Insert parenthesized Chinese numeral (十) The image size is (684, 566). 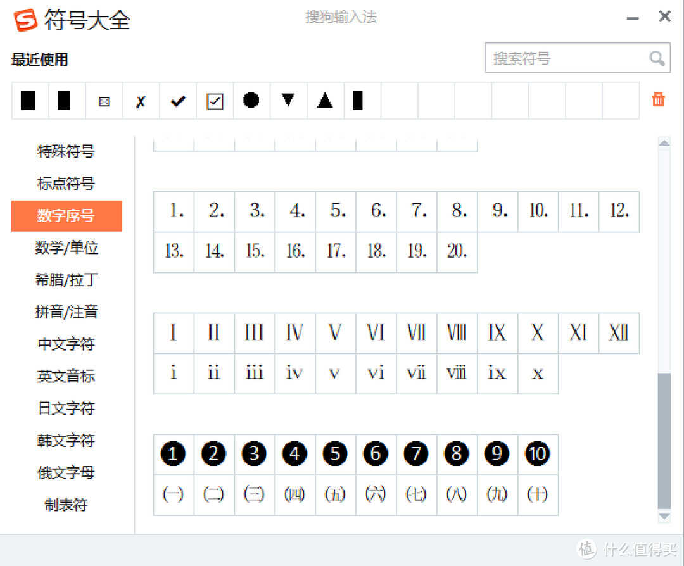tap(538, 494)
